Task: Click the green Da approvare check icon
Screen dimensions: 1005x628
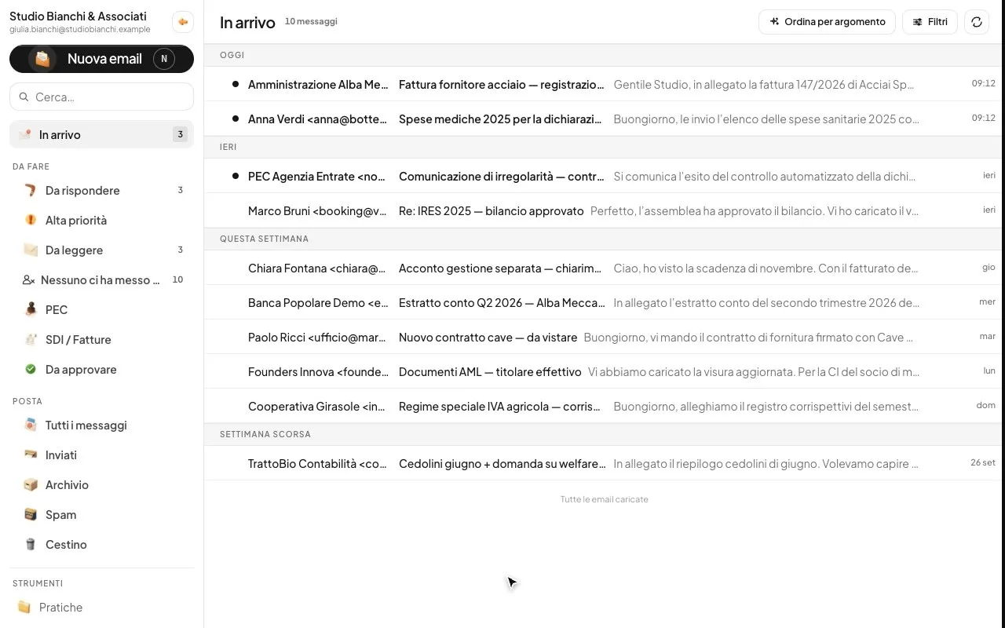Action: point(31,370)
